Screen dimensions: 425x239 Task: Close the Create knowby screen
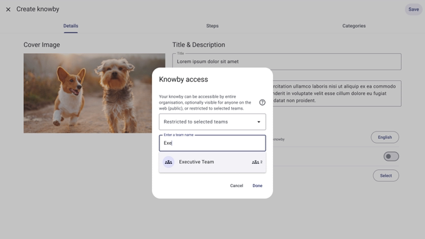[x=8, y=9]
